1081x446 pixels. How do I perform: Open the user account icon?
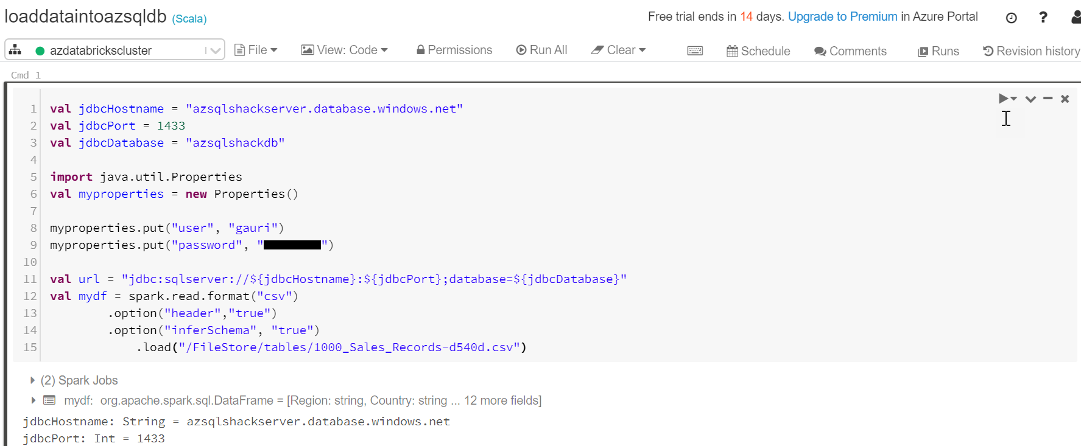1076,18
